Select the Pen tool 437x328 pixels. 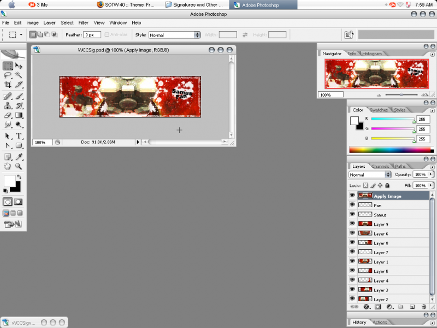point(8,145)
